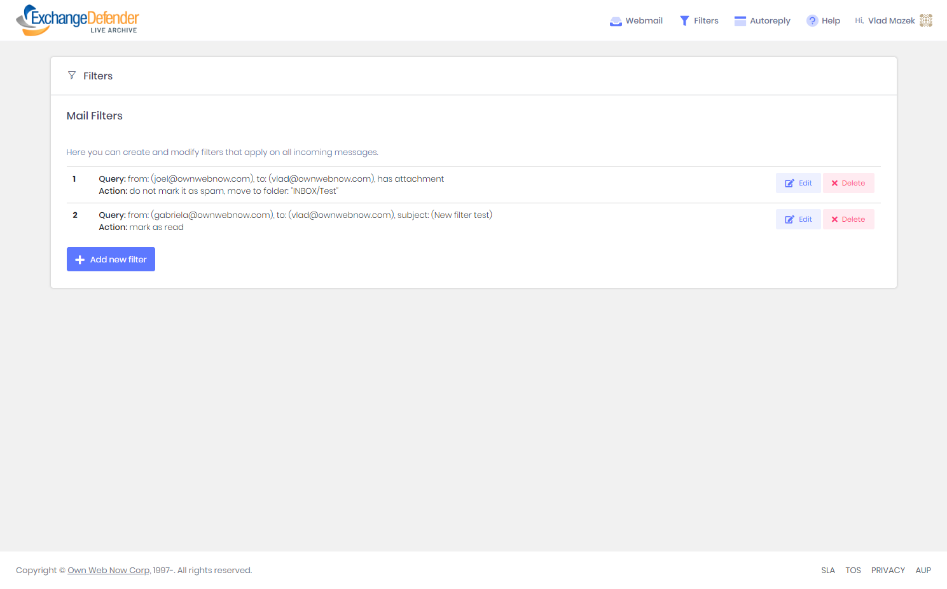Image resolution: width=947 pixels, height=589 pixels.
Task: Click the funnel icon beside Filters in navbar
Action: tap(684, 21)
